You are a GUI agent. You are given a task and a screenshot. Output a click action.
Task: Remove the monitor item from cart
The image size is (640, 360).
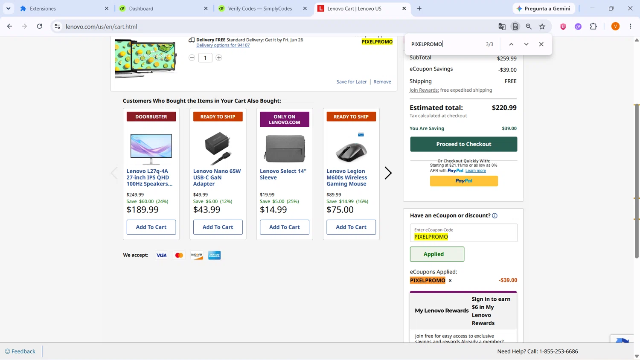pyautogui.click(x=382, y=82)
